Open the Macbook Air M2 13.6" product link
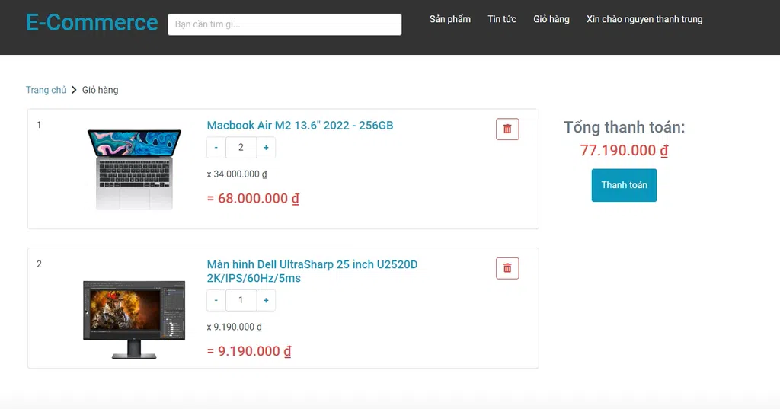Screen dimensions: 780x409 pyautogui.click(x=300, y=126)
